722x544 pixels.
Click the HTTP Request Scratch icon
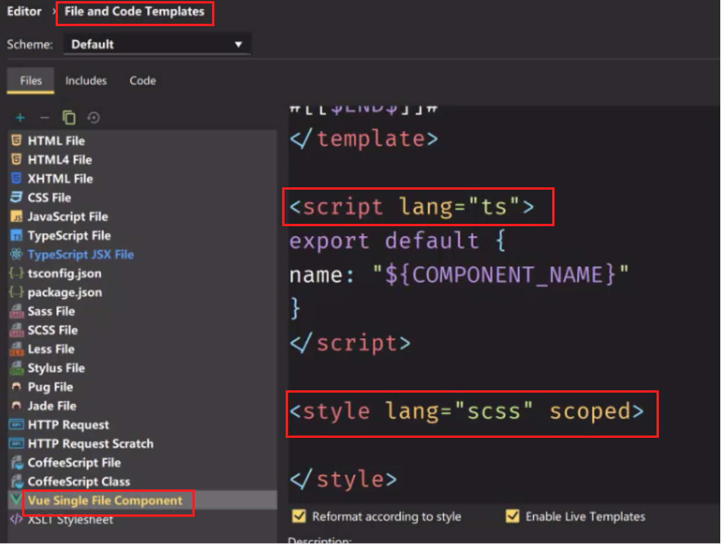(x=17, y=444)
